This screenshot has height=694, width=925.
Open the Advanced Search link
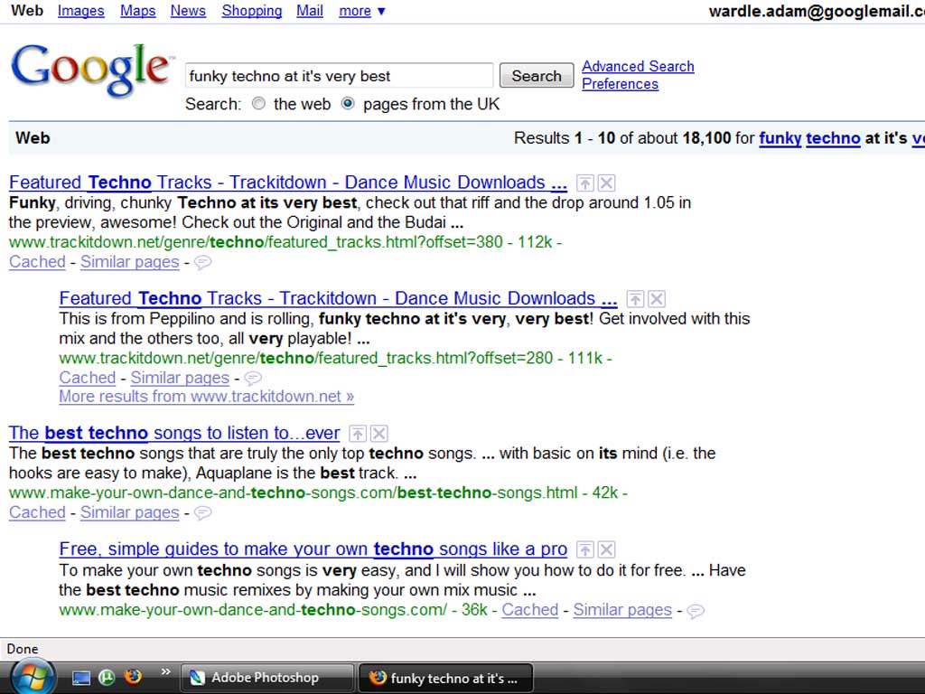[638, 66]
